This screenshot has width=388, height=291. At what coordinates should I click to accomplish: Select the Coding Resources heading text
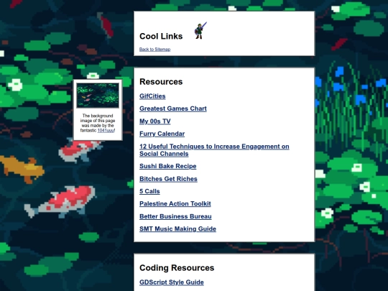(177, 268)
